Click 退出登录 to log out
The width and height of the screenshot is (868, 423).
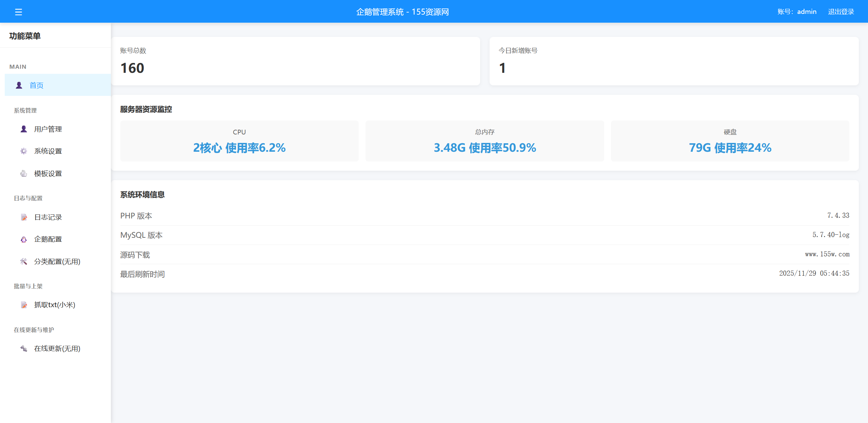coord(841,11)
